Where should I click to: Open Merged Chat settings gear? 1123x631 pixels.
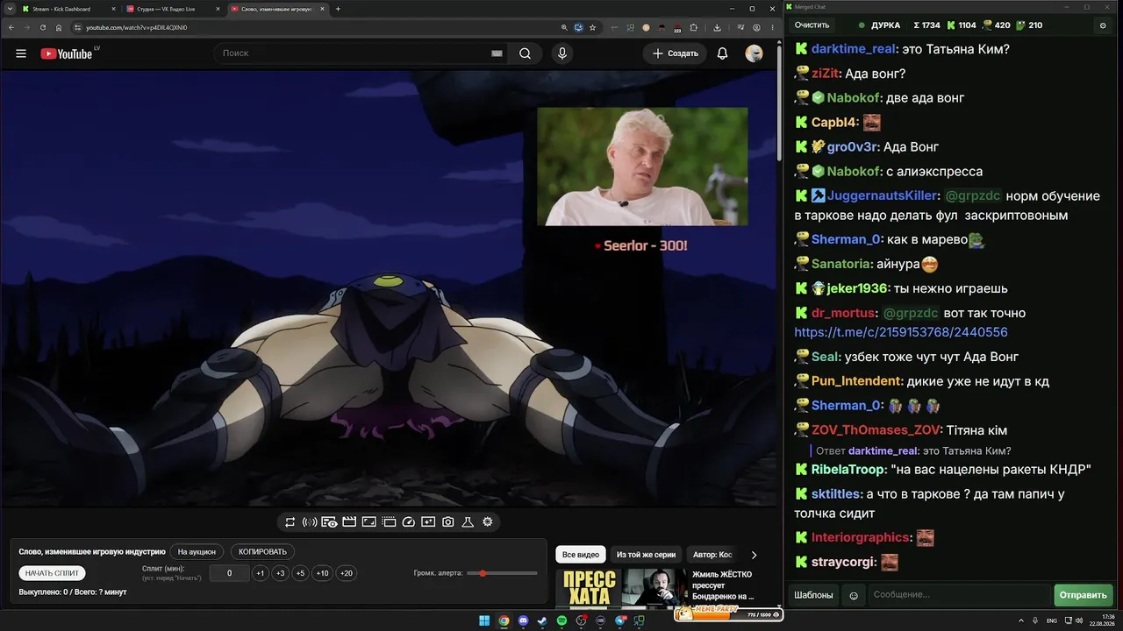[x=1103, y=25]
